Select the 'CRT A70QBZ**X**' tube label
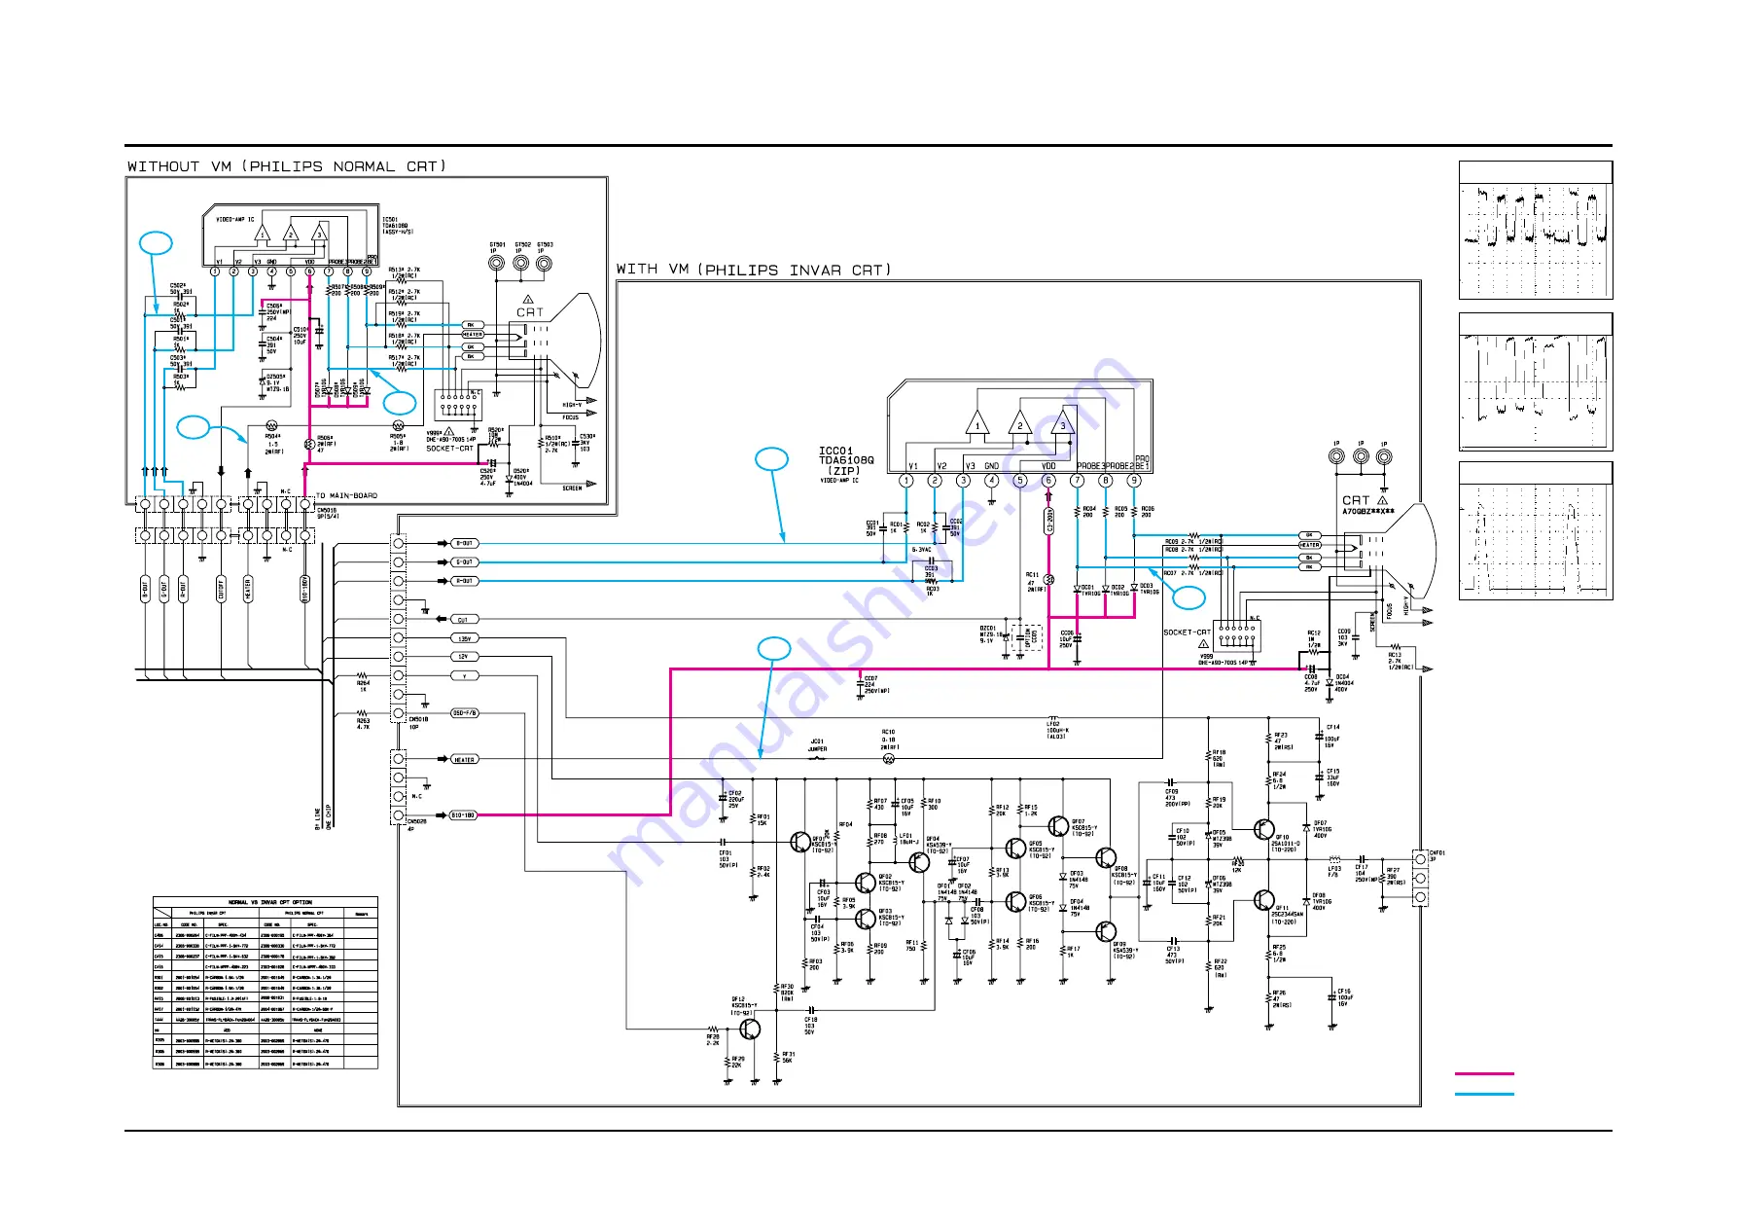Viewport: 1738px width, 1229px height. [1367, 504]
